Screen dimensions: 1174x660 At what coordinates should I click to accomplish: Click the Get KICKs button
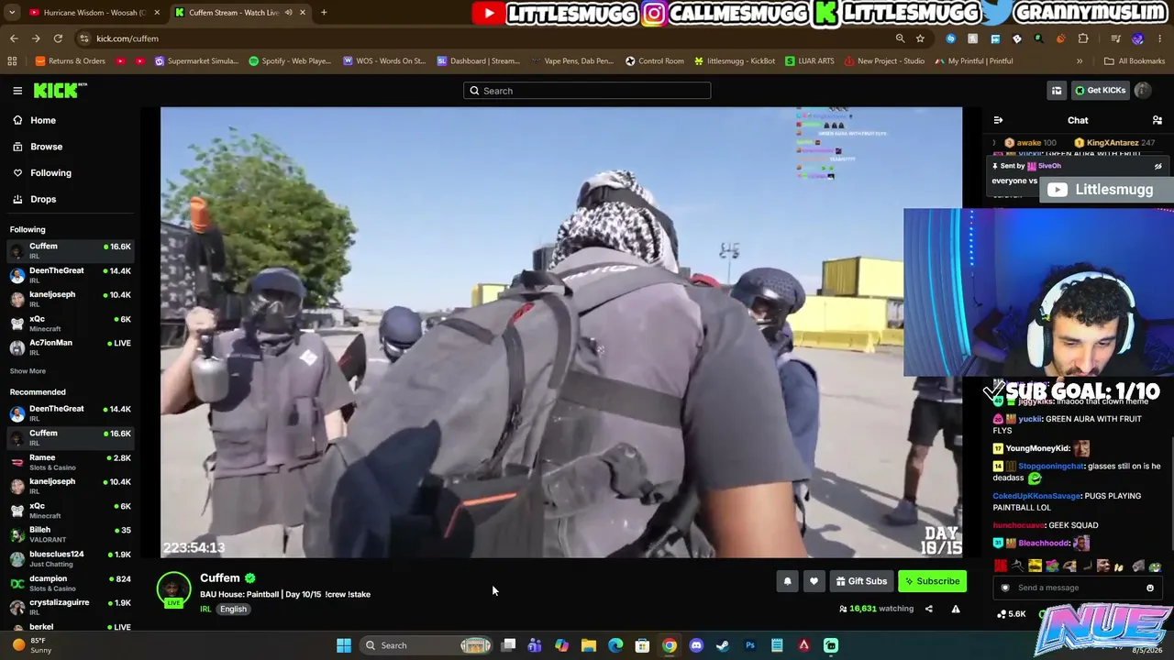click(x=1100, y=91)
